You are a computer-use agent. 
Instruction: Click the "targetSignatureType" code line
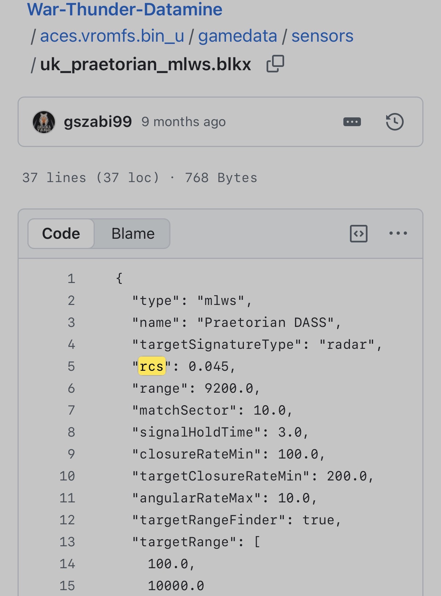pos(256,344)
